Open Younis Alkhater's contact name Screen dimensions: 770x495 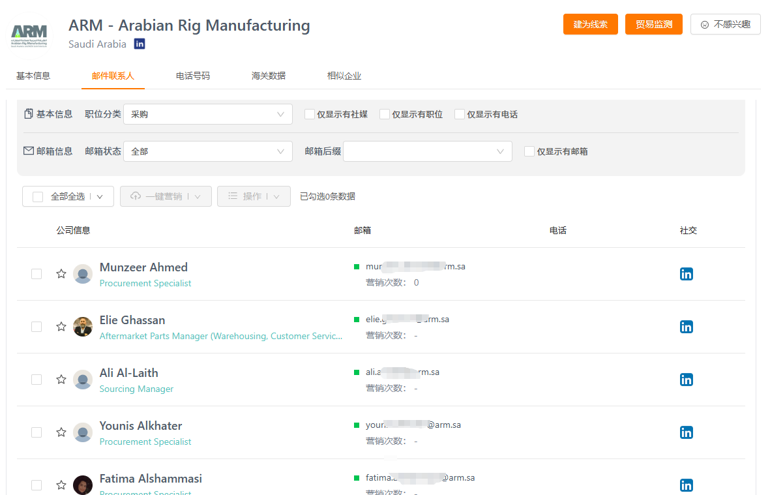click(x=140, y=426)
